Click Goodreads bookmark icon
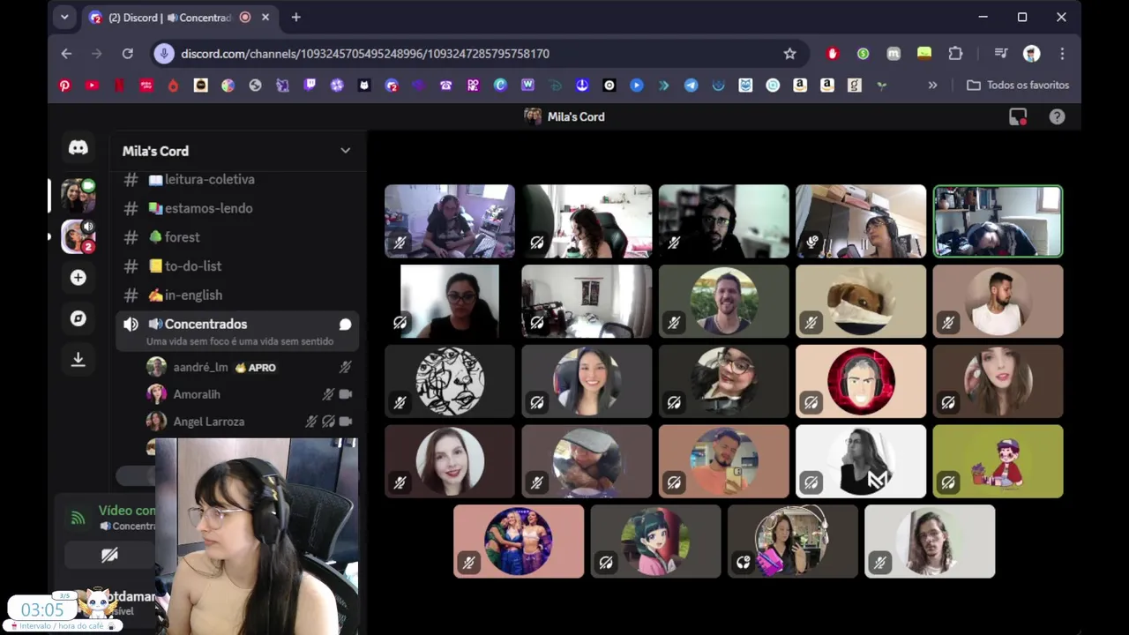The image size is (1129, 635). 854,86
